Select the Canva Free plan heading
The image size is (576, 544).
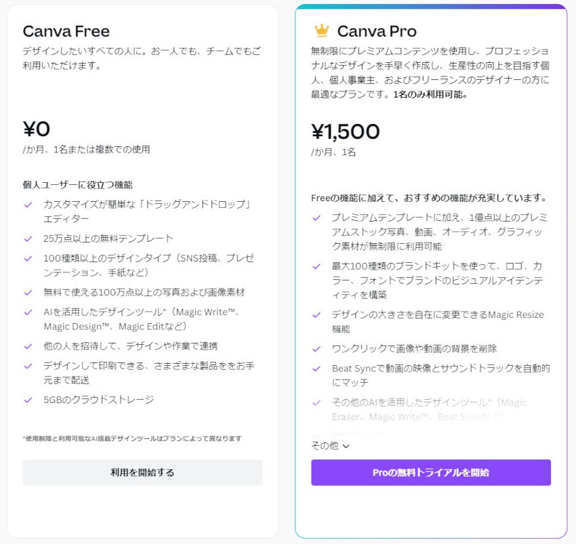[66, 31]
